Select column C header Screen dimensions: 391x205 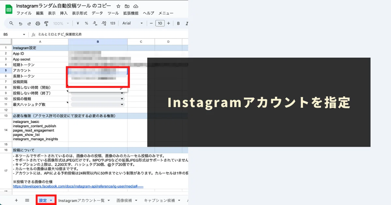(141, 42)
